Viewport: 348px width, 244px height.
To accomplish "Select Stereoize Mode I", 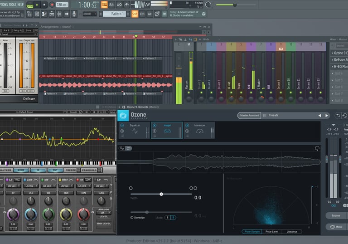I will pos(167,218).
